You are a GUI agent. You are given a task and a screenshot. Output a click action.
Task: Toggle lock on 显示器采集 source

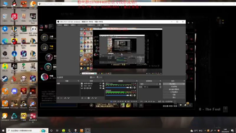coord(103,88)
